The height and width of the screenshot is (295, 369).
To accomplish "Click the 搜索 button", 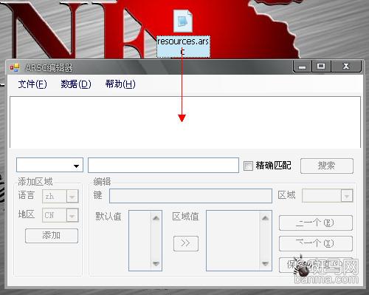I will point(327,166).
